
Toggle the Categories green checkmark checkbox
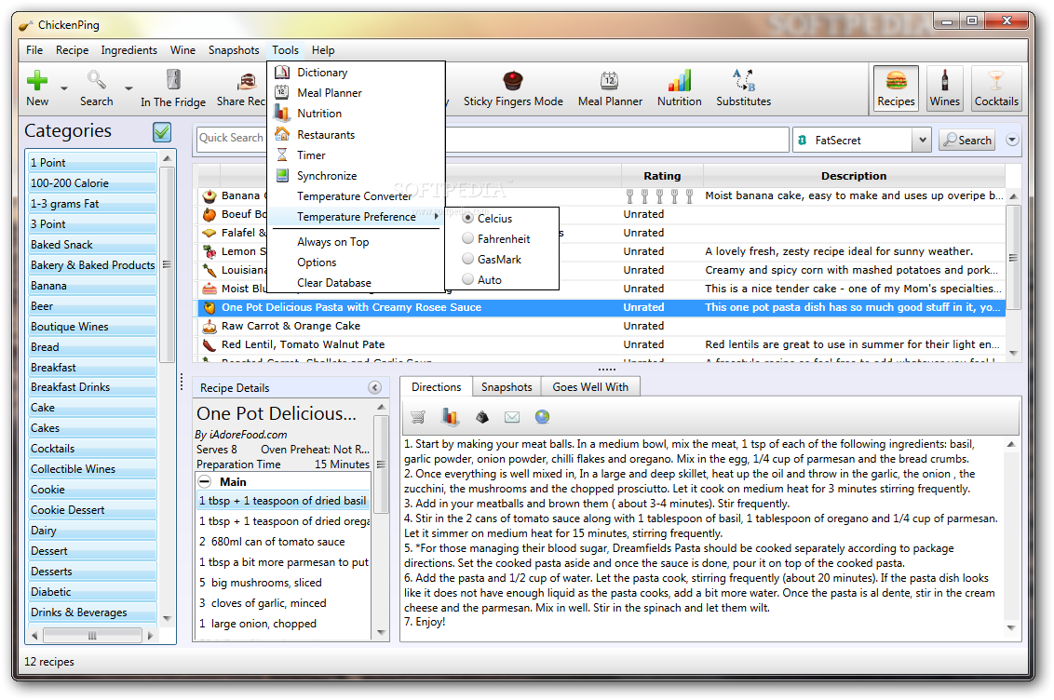coord(162,131)
